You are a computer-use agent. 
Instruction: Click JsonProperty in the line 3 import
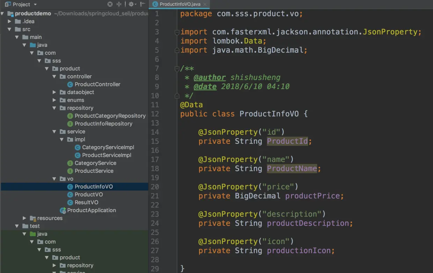click(x=390, y=32)
